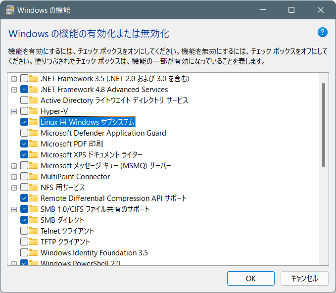Screen dimensions: 336x293
Task: Select Windows Identity Foundation 3.5 label
Action: (x=94, y=253)
